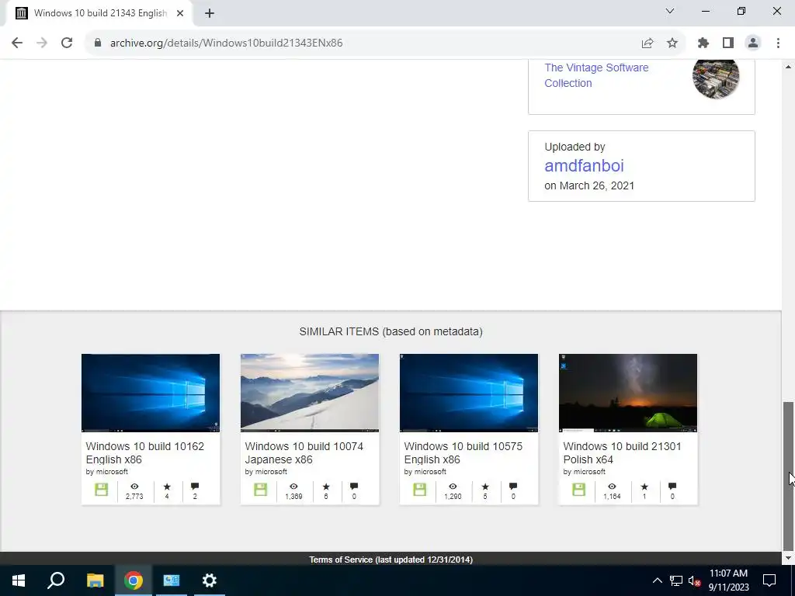This screenshot has width=795, height=596.
Task: Open uploader amdfanboi profile
Action: point(584,166)
